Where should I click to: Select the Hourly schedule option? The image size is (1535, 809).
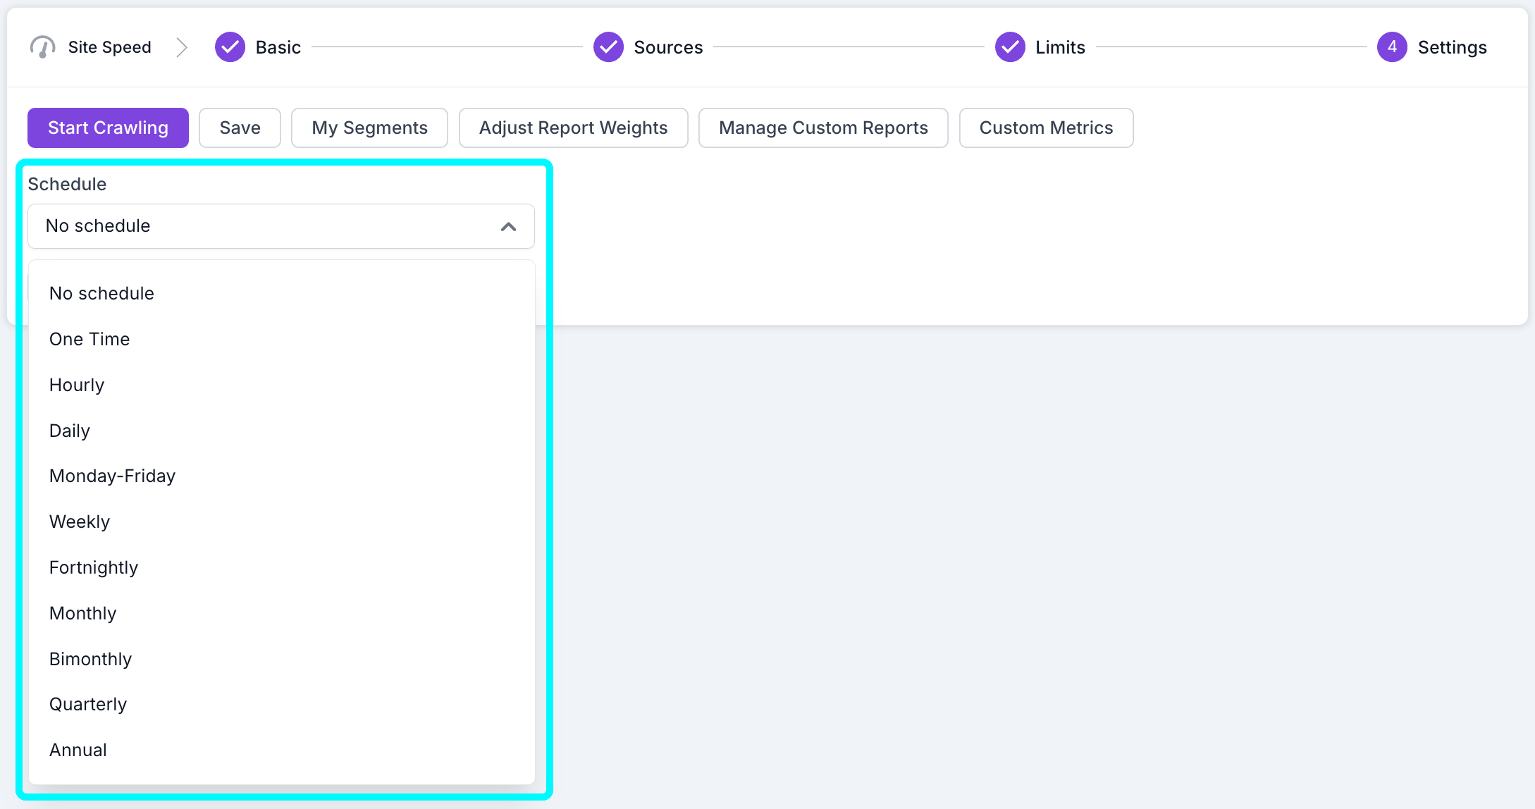click(x=76, y=385)
